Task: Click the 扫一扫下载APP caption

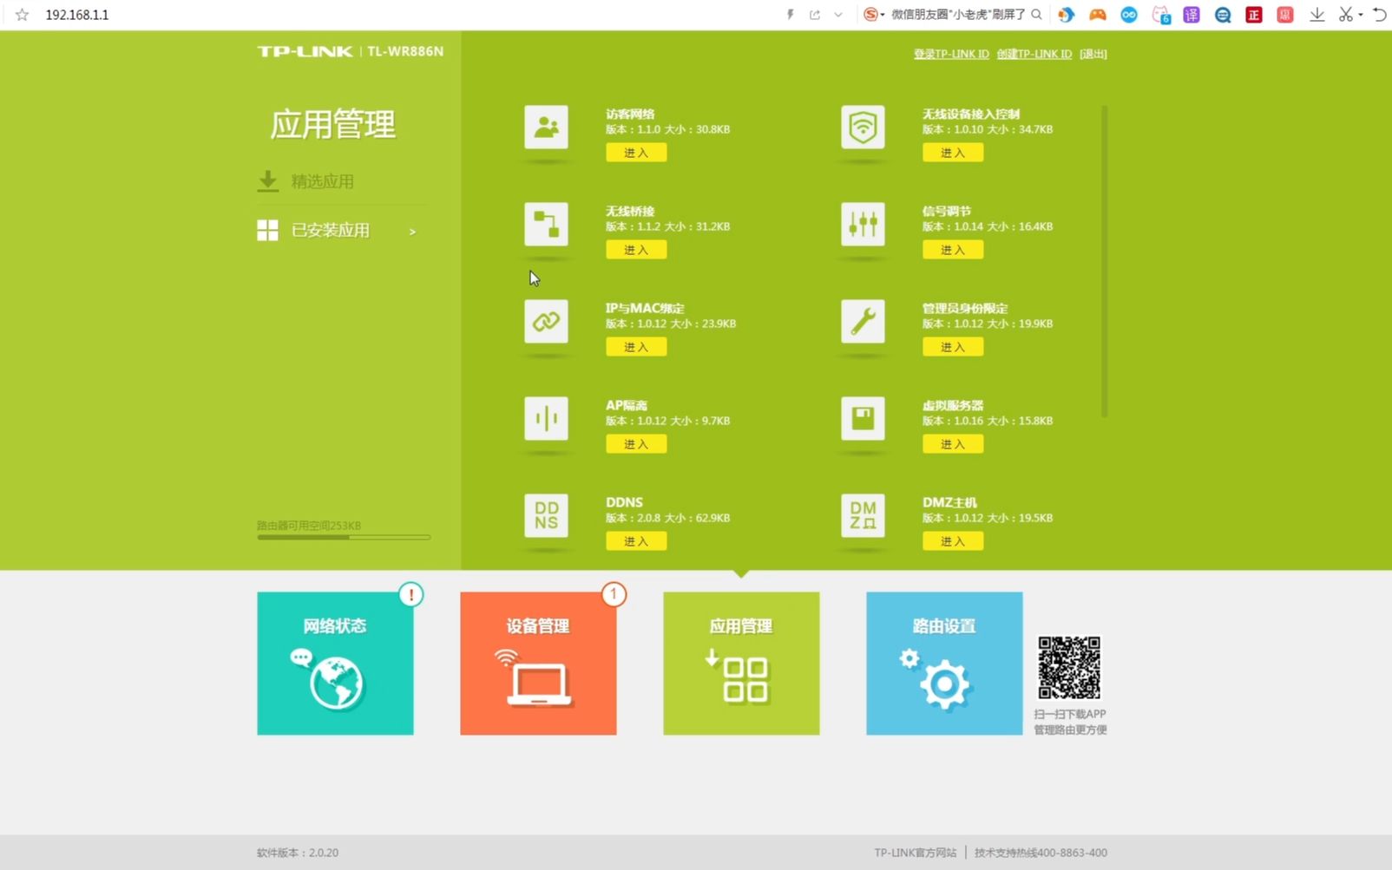Action: click(x=1070, y=714)
